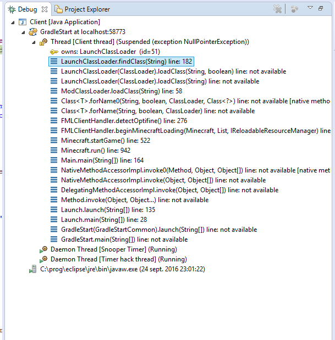
Task: Select LaunchClassLoader.findClass line 182 stack frame
Action: click(126, 62)
